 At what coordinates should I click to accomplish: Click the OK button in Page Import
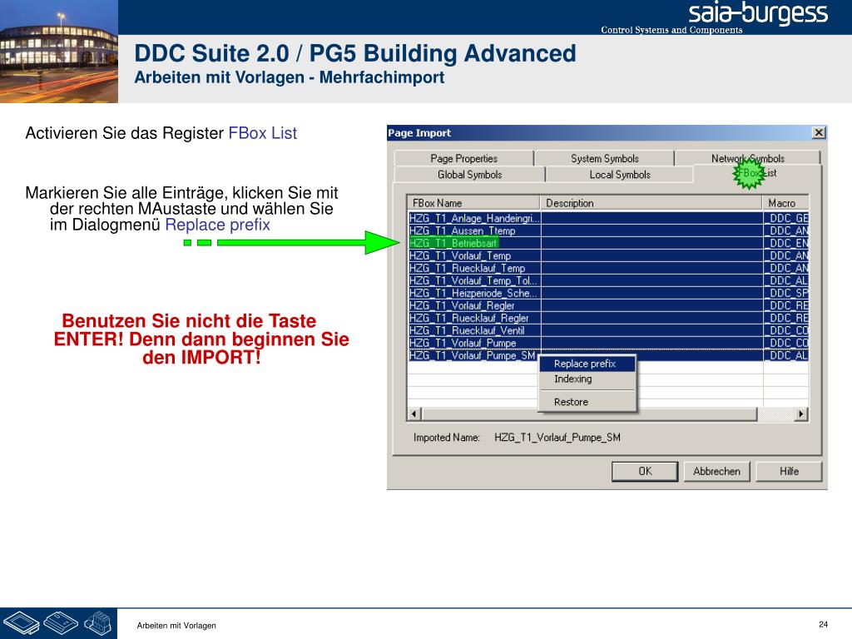[x=645, y=471]
